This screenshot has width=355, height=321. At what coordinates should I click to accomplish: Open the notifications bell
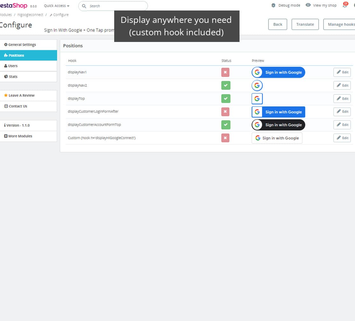coord(345,5)
